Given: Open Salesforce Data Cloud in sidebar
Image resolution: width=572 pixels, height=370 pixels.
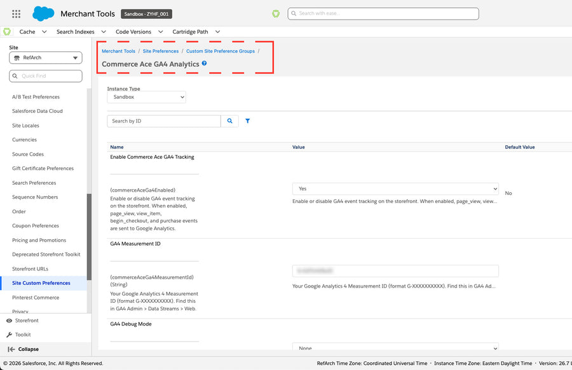Looking at the screenshot, I should [37, 111].
